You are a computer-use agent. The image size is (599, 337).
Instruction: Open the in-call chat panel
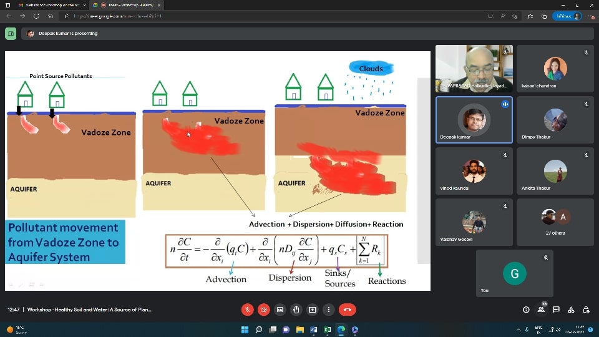coord(556,310)
